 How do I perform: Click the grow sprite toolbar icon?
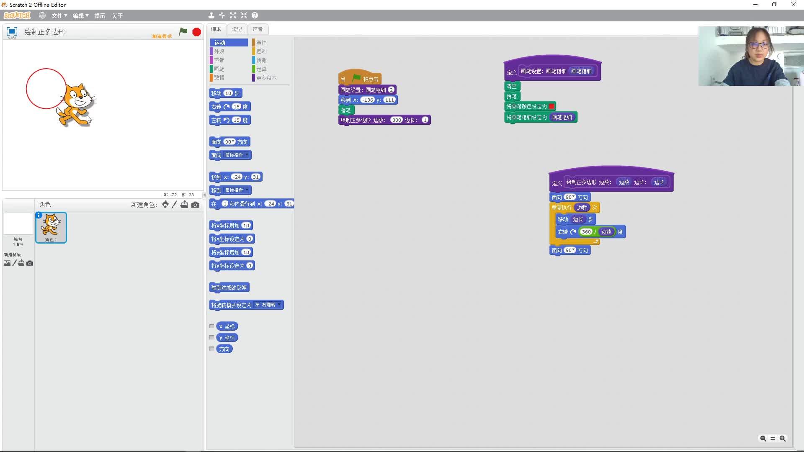pos(233,15)
